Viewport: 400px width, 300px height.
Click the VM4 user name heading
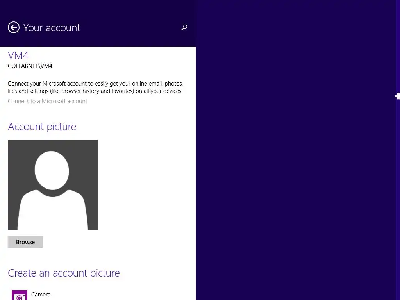18,55
